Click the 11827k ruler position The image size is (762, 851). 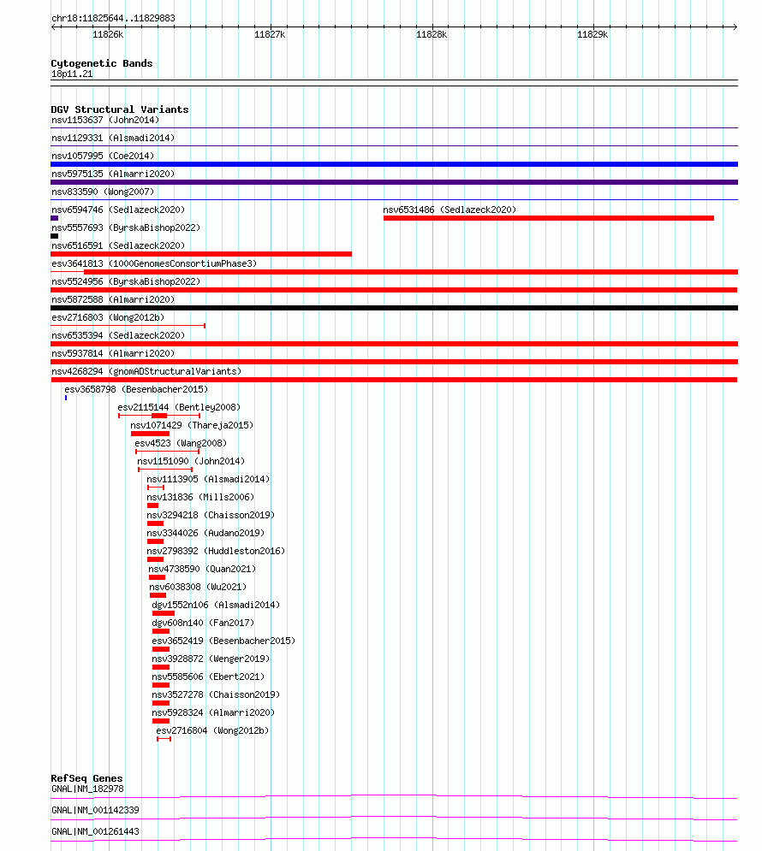click(270, 34)
